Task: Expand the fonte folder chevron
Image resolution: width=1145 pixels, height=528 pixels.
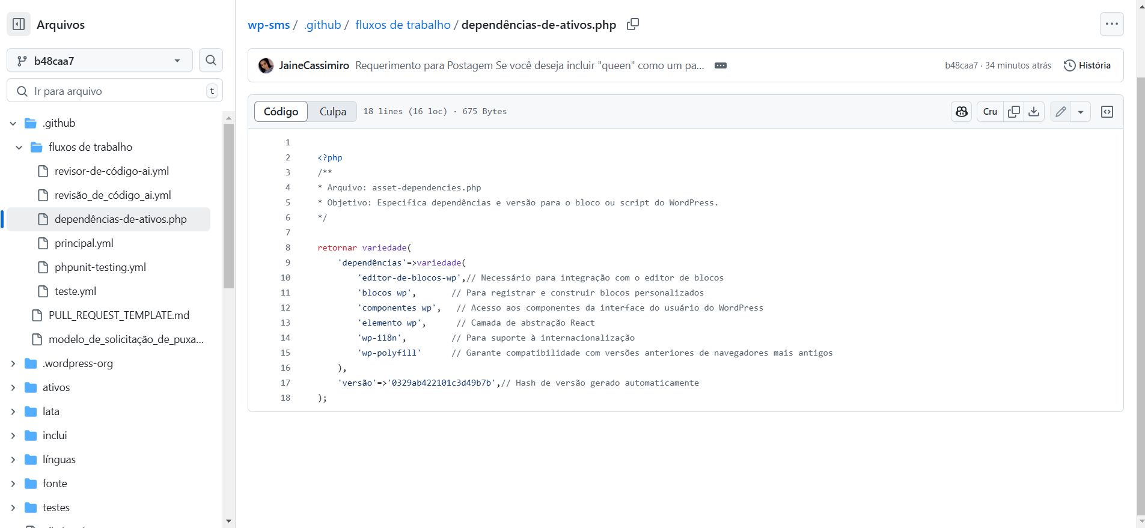Action: point(13,484)
